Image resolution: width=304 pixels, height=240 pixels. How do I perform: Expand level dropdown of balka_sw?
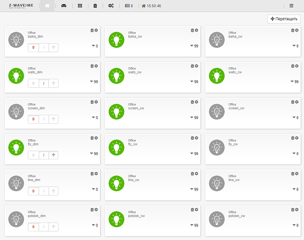[x=194, y=46]
